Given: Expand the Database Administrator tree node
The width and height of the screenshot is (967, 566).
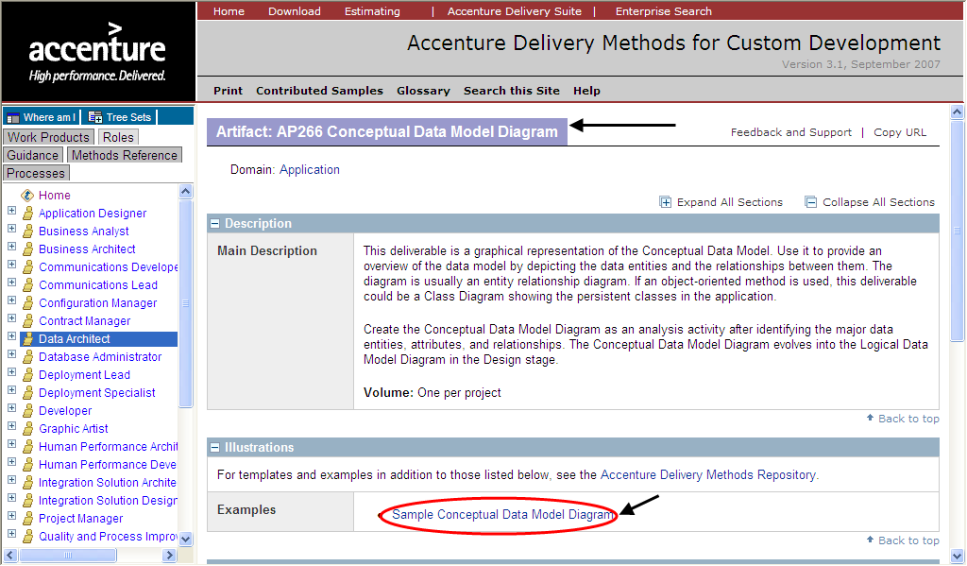Looking at the screenshot, I should point(11,354).
